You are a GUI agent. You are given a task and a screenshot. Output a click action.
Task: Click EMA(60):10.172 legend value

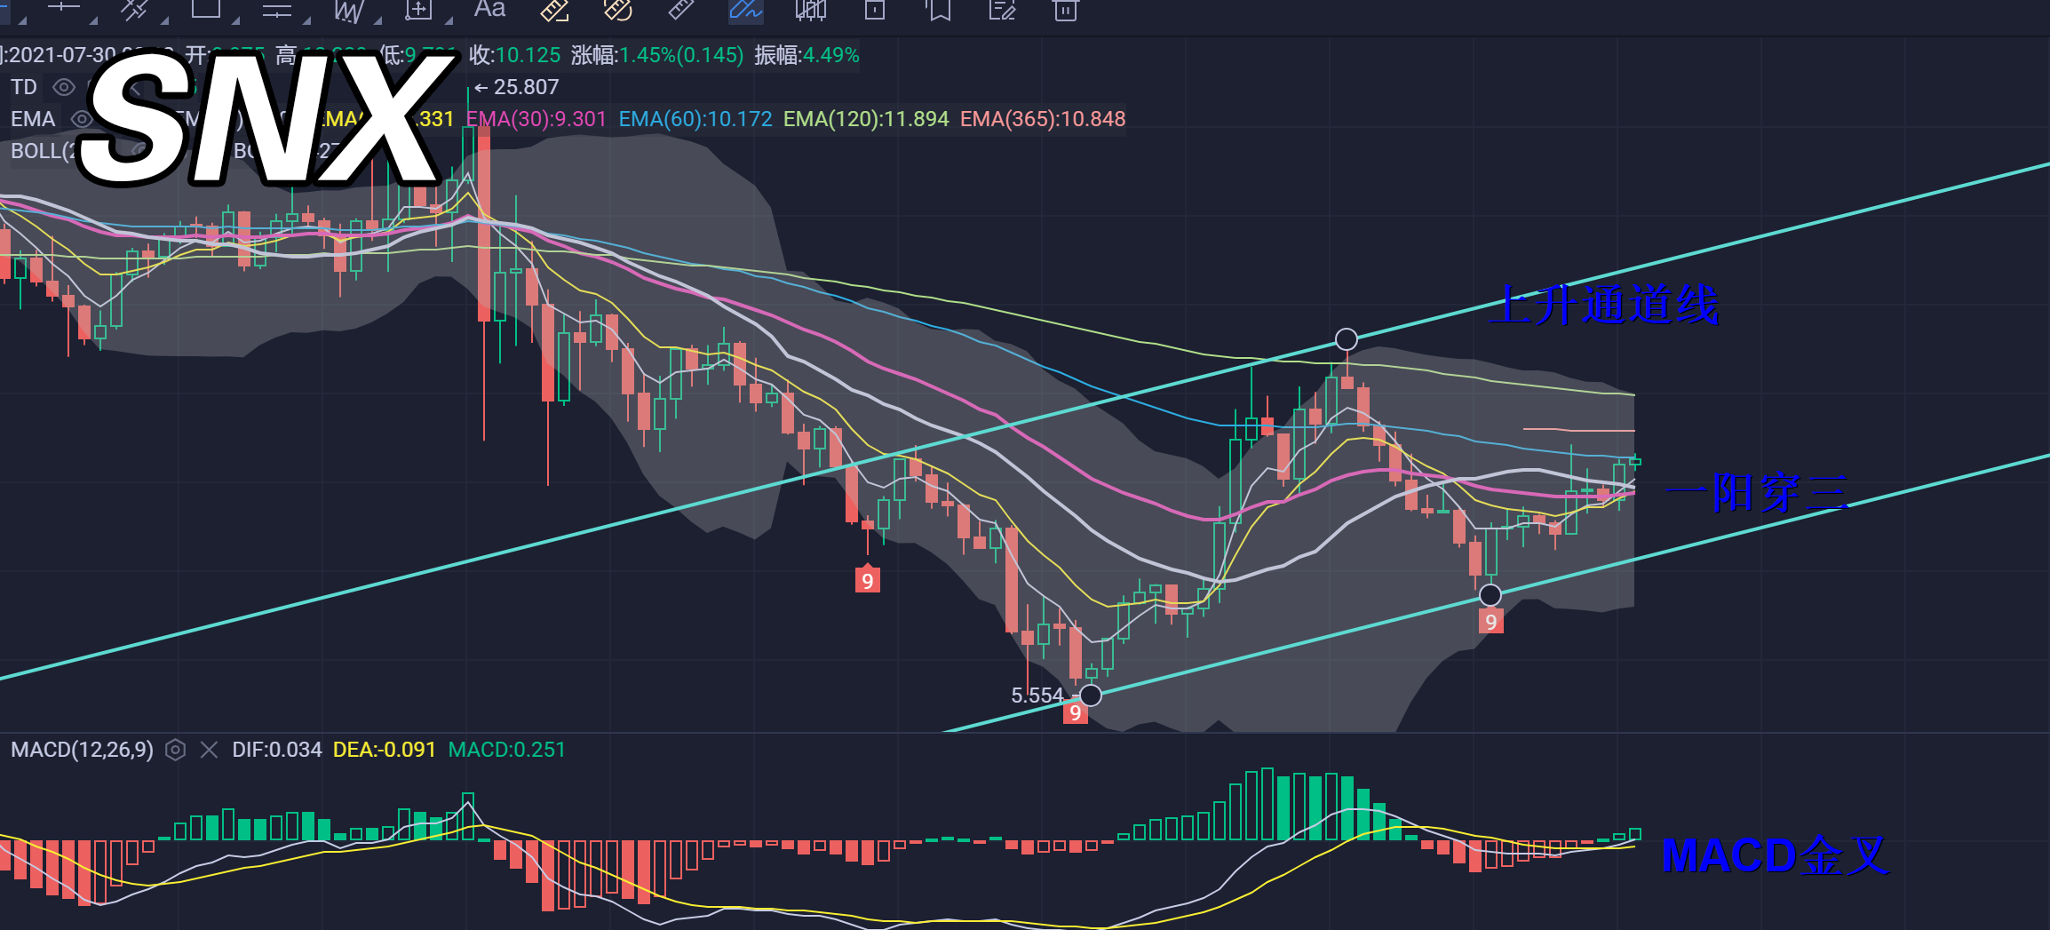pyautogui.click(x=695, y=119)
